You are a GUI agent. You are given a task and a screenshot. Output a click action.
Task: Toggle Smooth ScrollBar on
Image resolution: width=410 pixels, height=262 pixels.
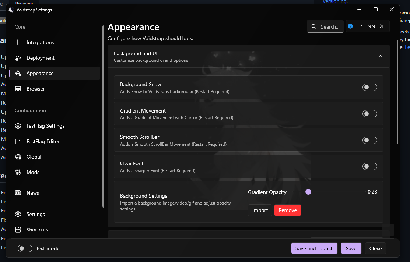[369, 140]
